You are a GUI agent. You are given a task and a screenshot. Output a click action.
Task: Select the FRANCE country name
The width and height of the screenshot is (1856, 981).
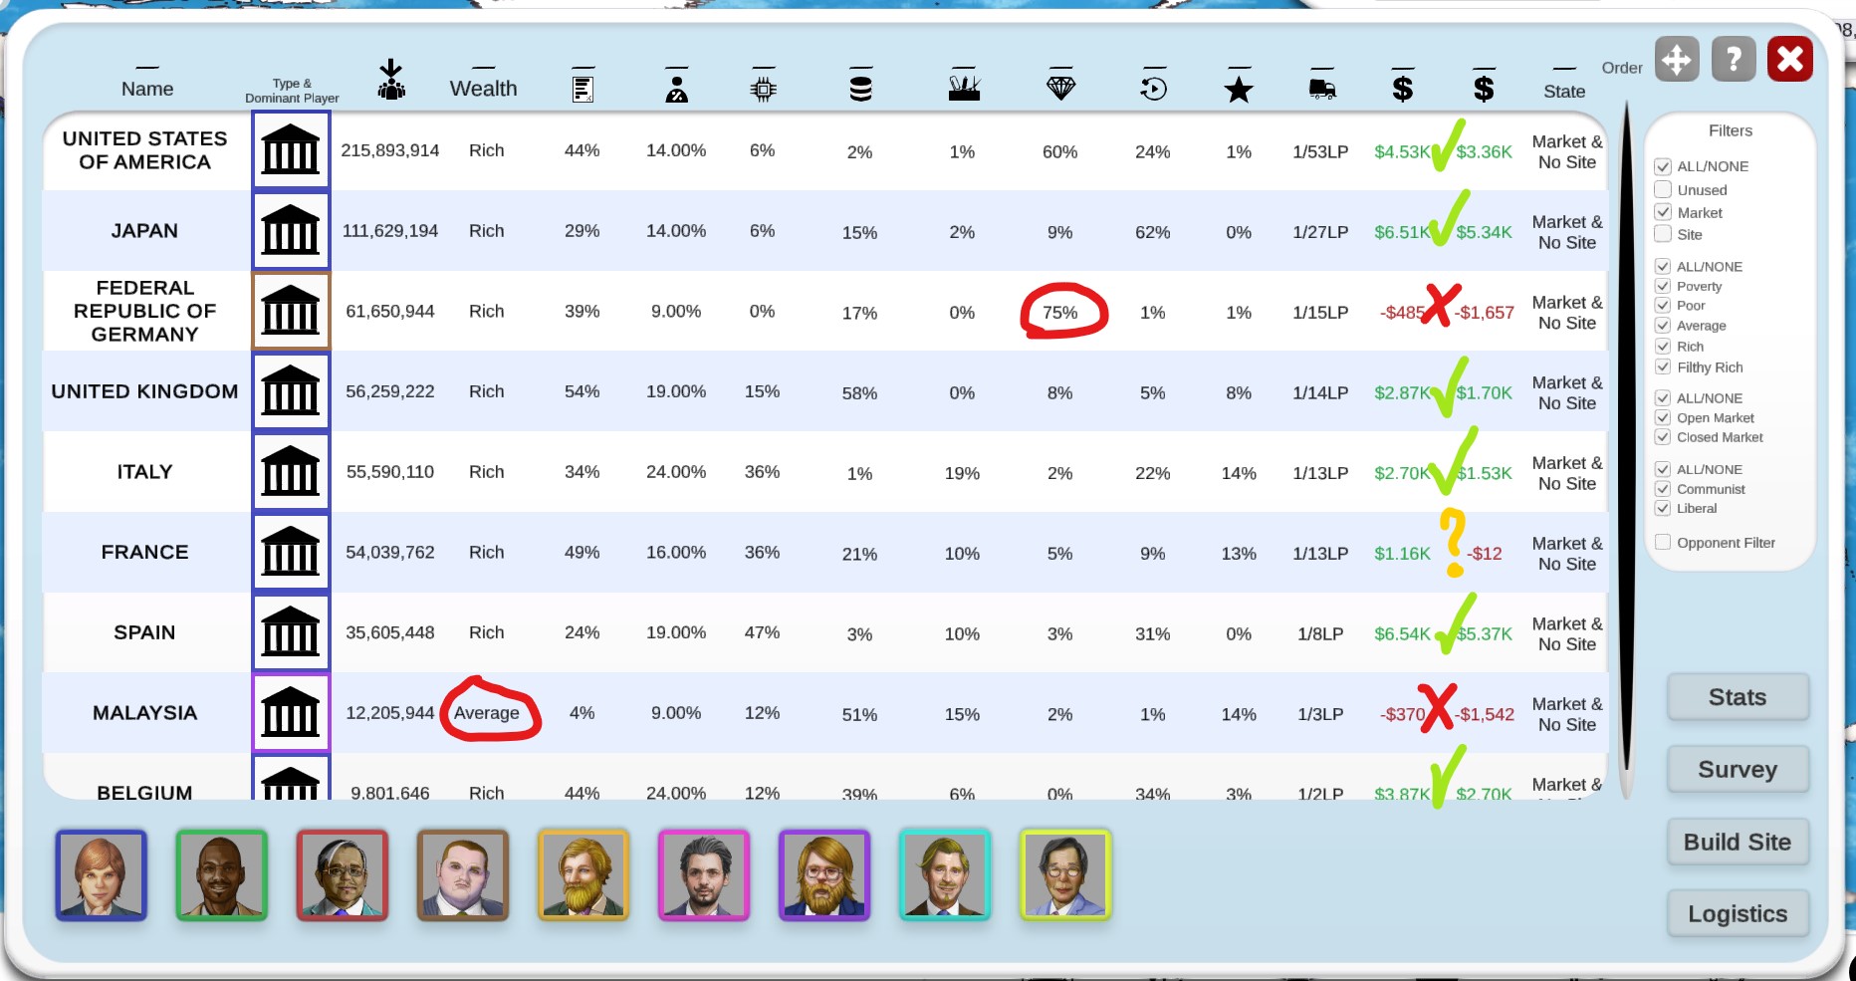click(144, 552)
